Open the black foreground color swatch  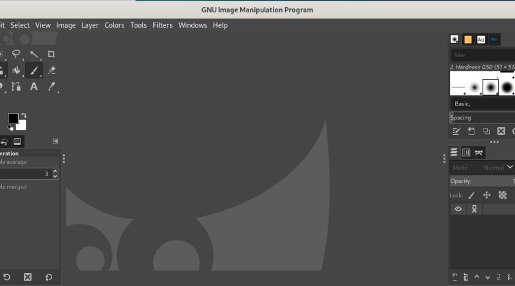click(13, 118)
